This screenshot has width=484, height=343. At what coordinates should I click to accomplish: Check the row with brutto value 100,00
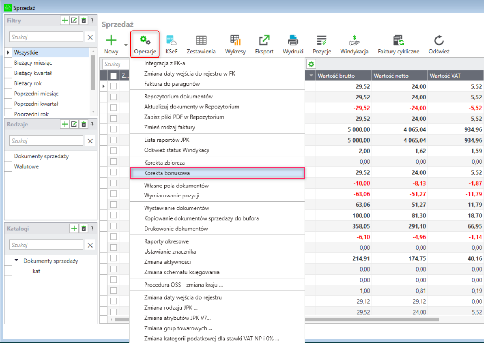tap(114, 216)
